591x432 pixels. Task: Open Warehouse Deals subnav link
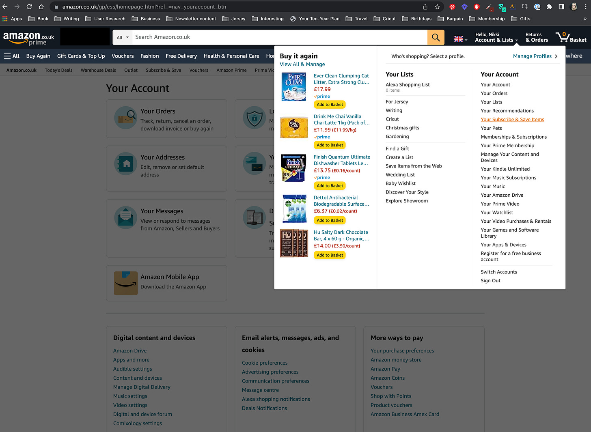pos(98,70)
